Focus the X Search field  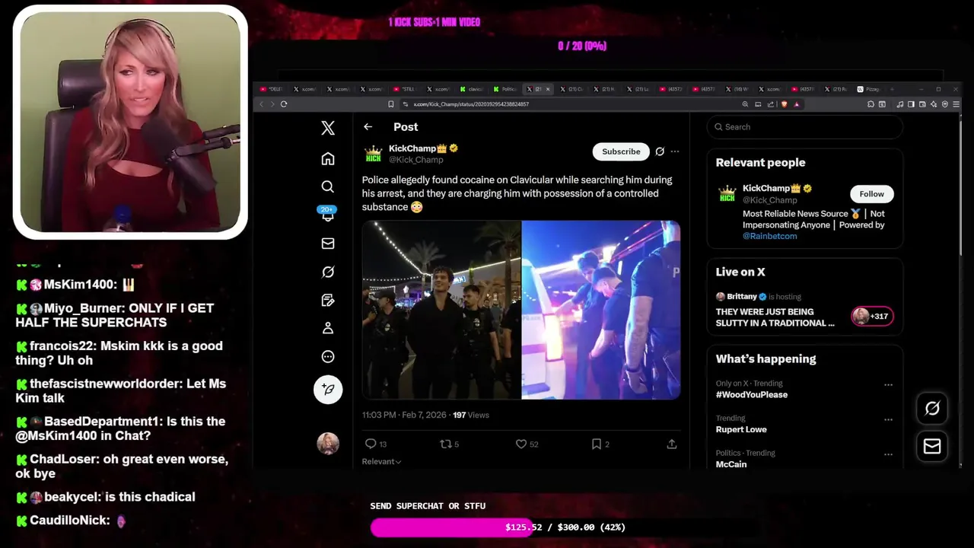(x=805, y=127)
